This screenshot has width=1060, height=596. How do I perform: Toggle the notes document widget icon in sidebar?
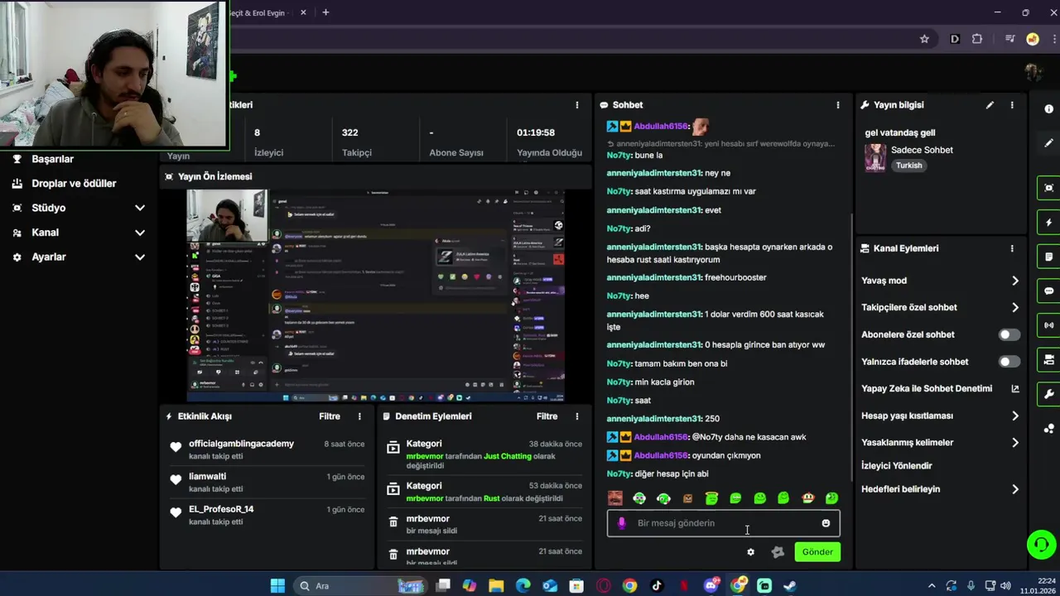(x=1048, y=257)
